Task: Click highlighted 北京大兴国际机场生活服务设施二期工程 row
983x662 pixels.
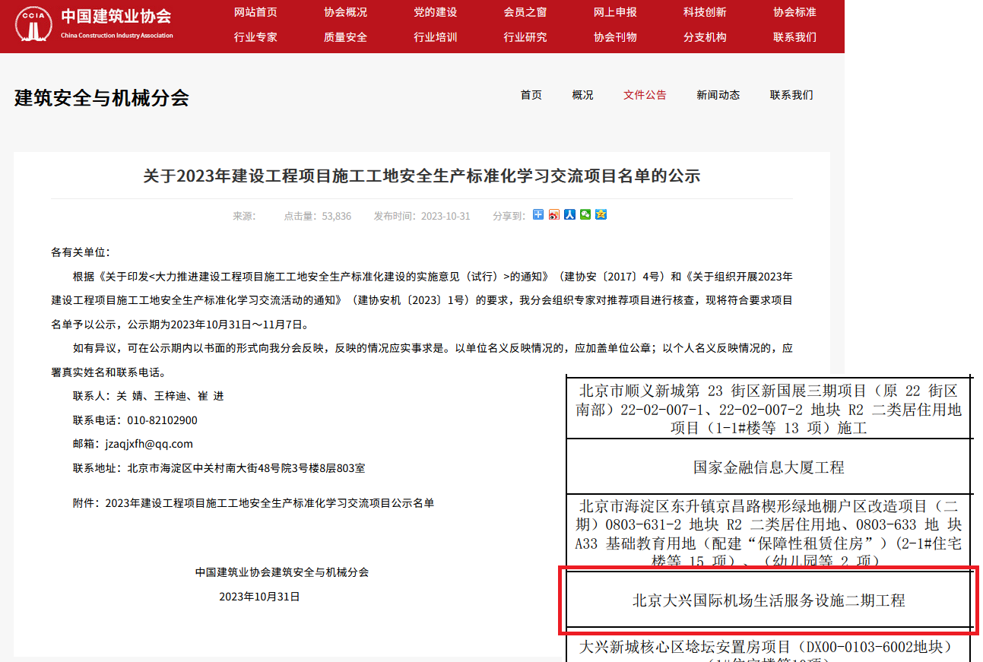Action: click(x=769, y=600)
